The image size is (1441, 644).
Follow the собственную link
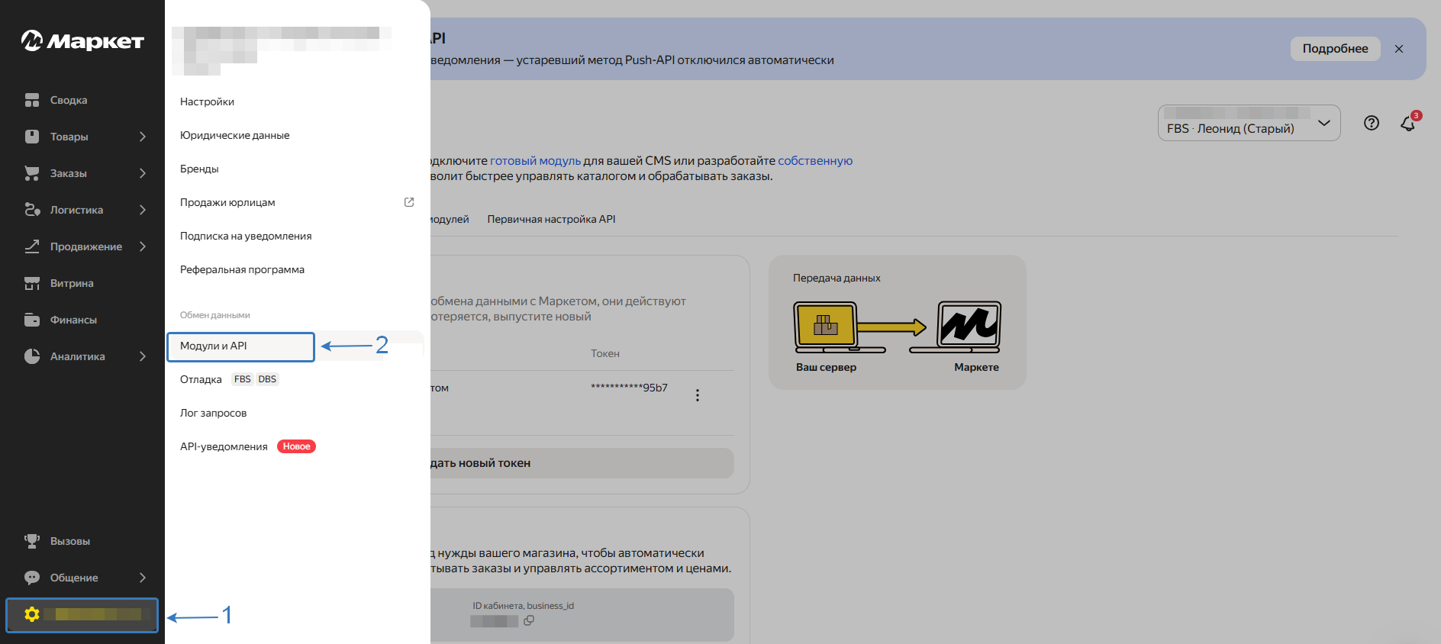pyautogui.click(x=815, y=161)
